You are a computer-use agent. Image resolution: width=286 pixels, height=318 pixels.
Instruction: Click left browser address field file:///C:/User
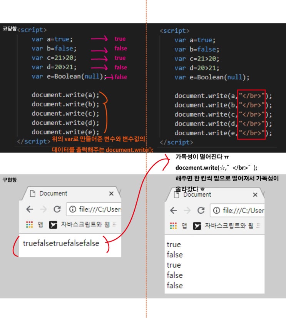point(94,209)
